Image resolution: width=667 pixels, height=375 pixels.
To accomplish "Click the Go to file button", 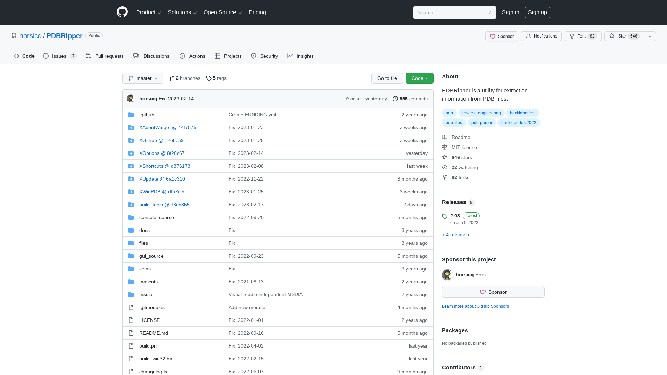I will point(387,78).
